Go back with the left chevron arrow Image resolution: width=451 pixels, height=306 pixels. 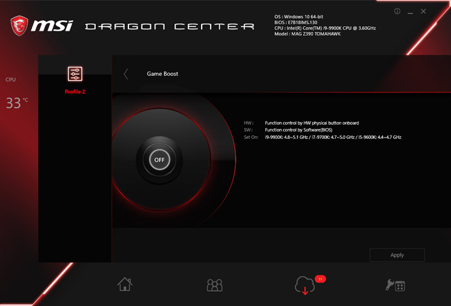(x=126, y=74)
